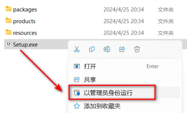Click the Delete trash can icon

point(137,49)
